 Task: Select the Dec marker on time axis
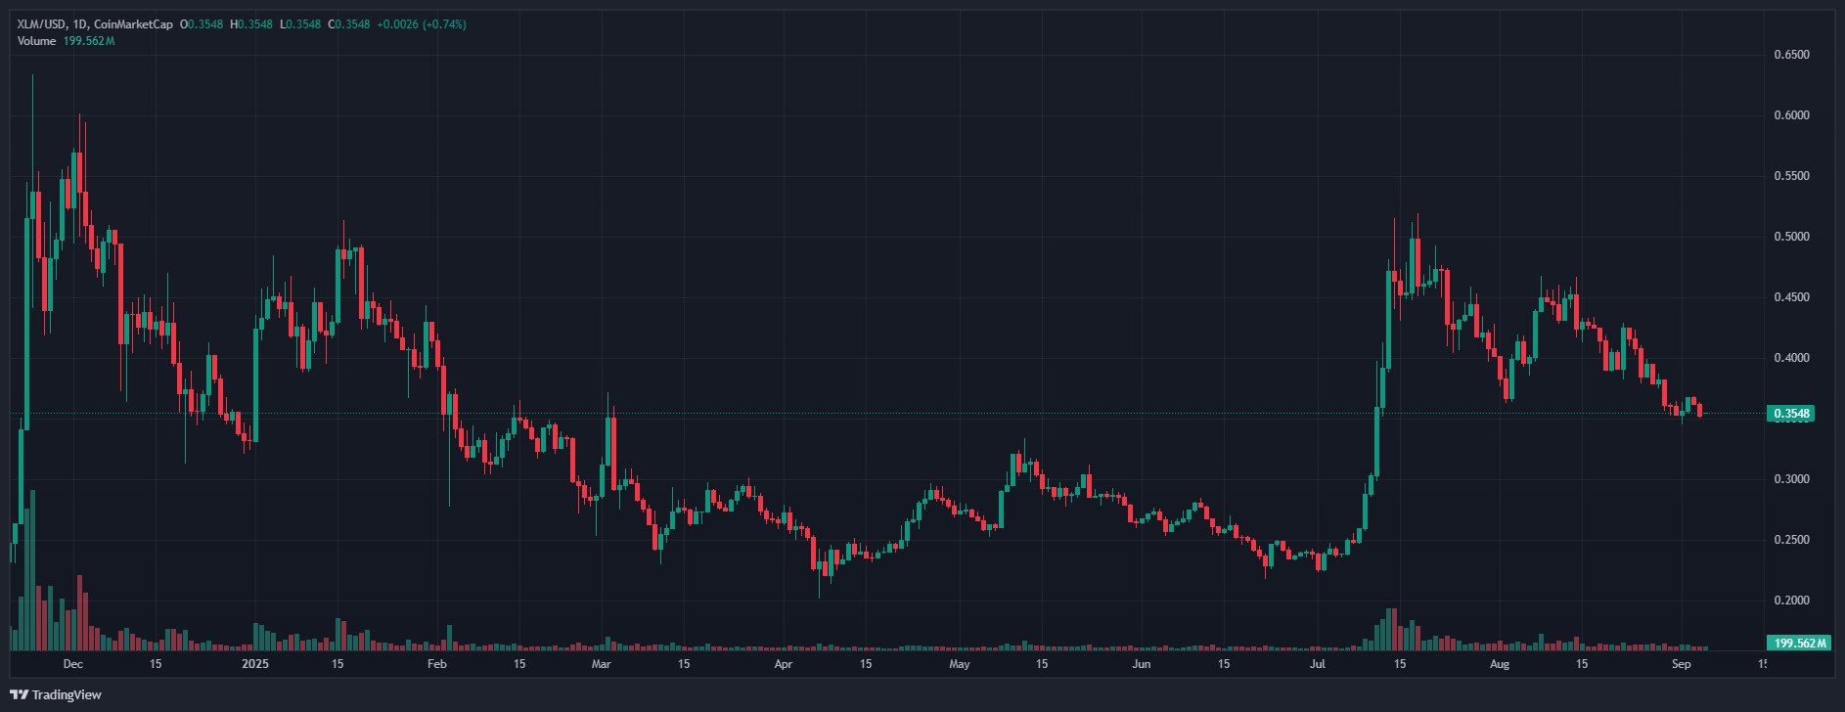(x=72, y=664)
